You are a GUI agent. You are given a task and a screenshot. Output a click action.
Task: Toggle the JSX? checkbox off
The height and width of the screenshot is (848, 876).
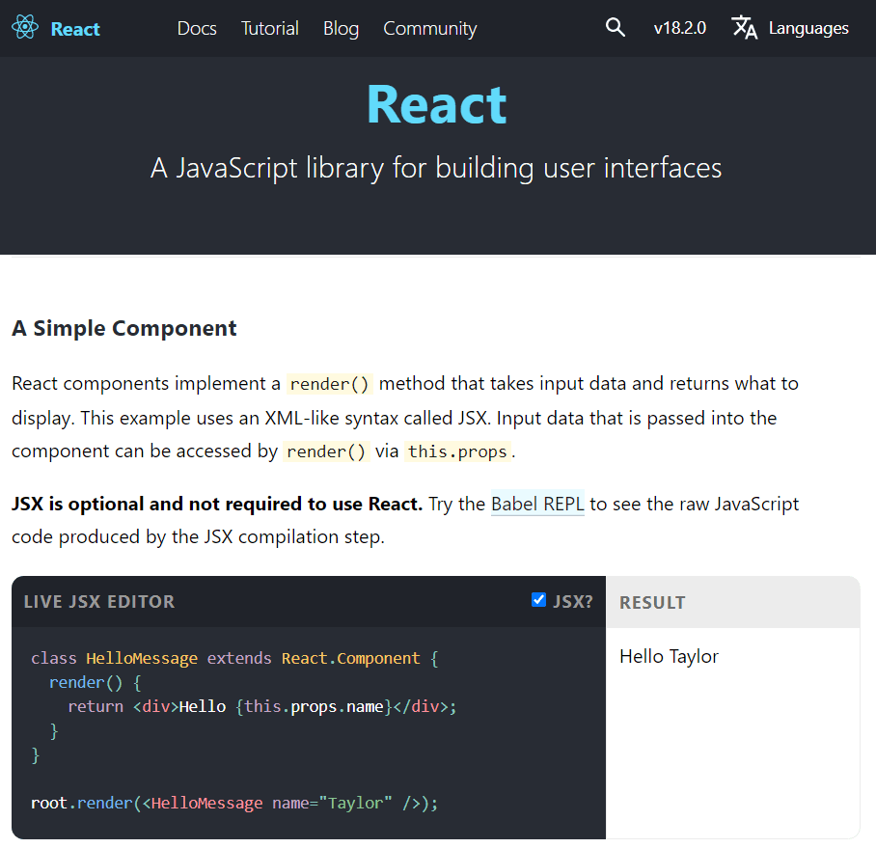click(x=538, y=600)
